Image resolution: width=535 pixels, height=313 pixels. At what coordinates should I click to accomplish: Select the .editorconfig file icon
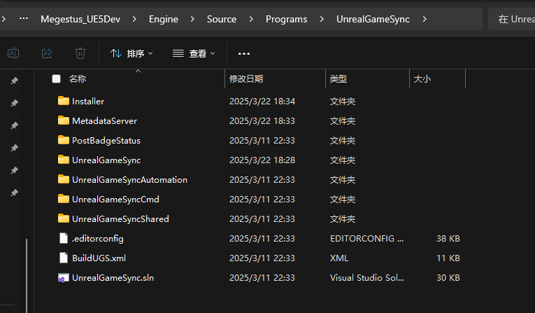pos(64,238)
